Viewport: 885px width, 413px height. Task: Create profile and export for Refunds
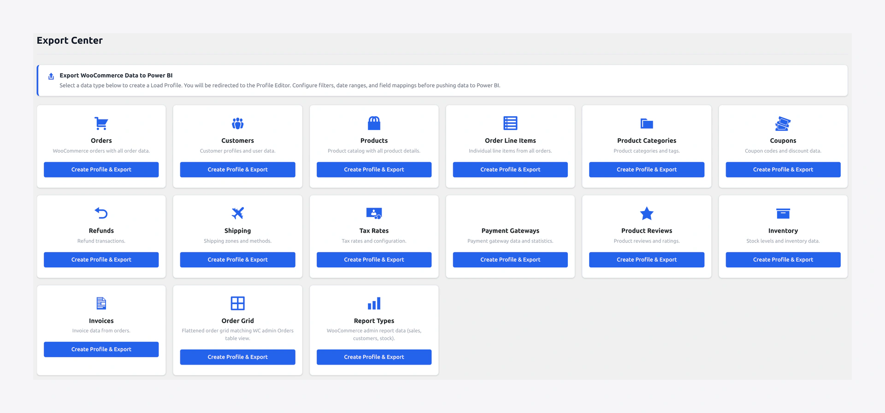click(x=101, y=260)
